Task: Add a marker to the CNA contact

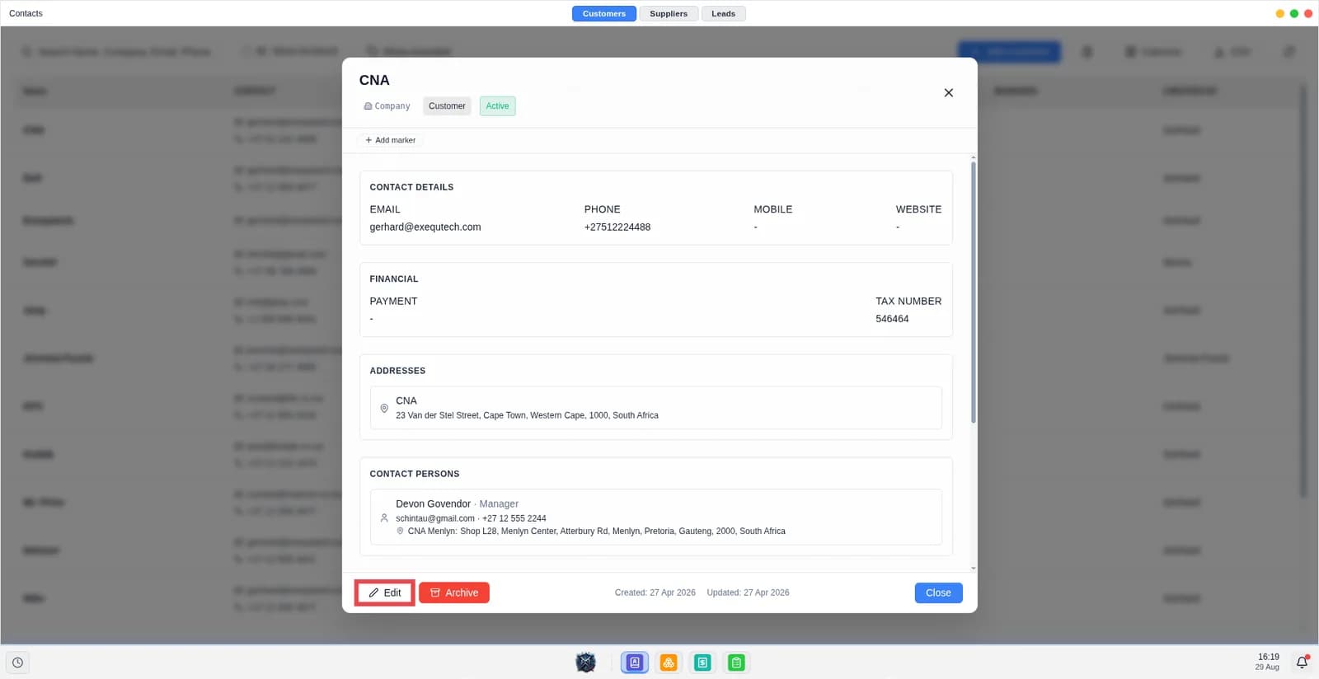Action: pyautogui.click(x=391, y=140)
